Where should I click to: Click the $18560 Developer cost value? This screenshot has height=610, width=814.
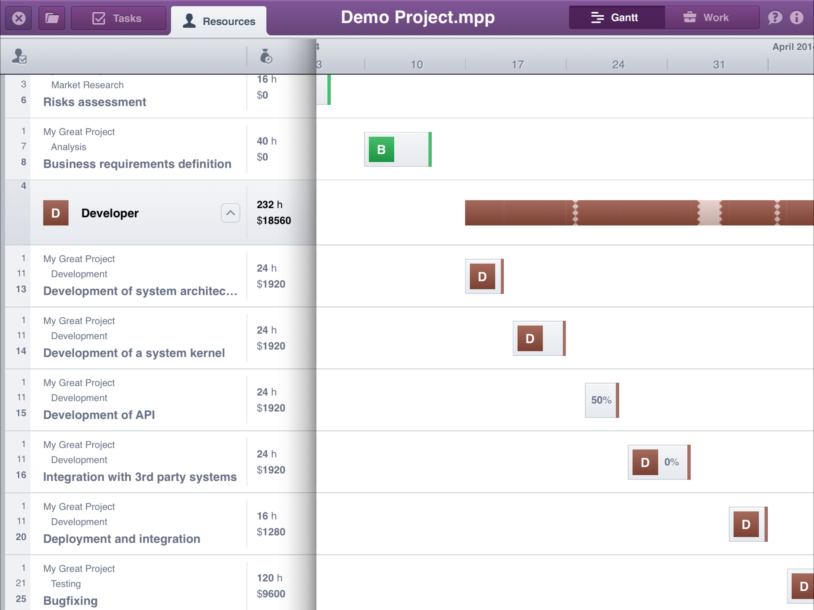[274, 220]
